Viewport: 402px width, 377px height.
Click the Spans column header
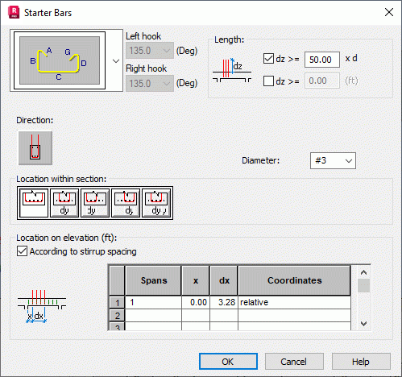[x=153, y=280]
